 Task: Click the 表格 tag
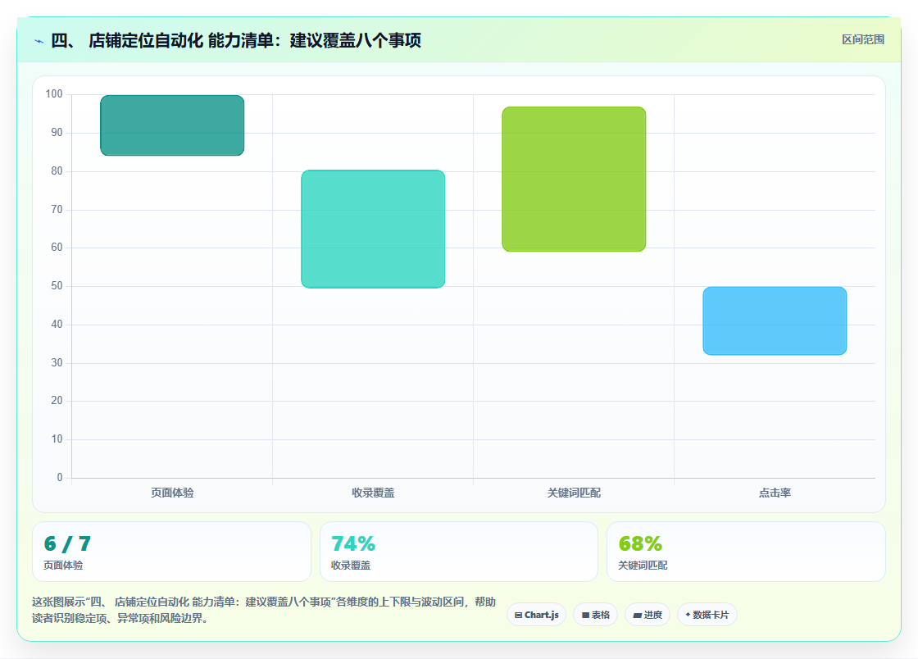[595, 615]
